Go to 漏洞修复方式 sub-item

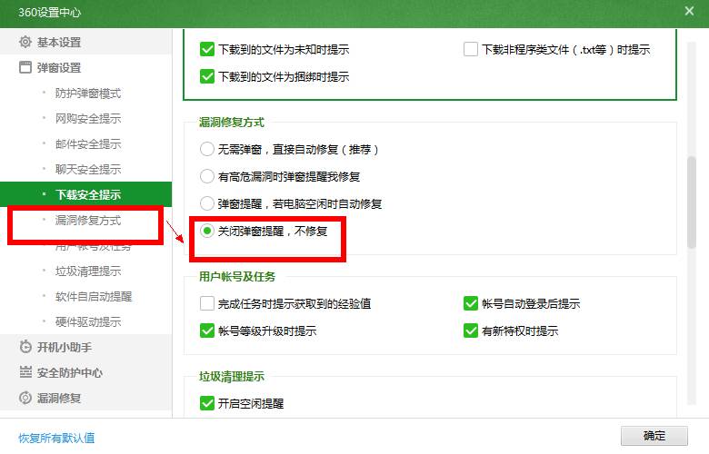click(x=88, y=220)
